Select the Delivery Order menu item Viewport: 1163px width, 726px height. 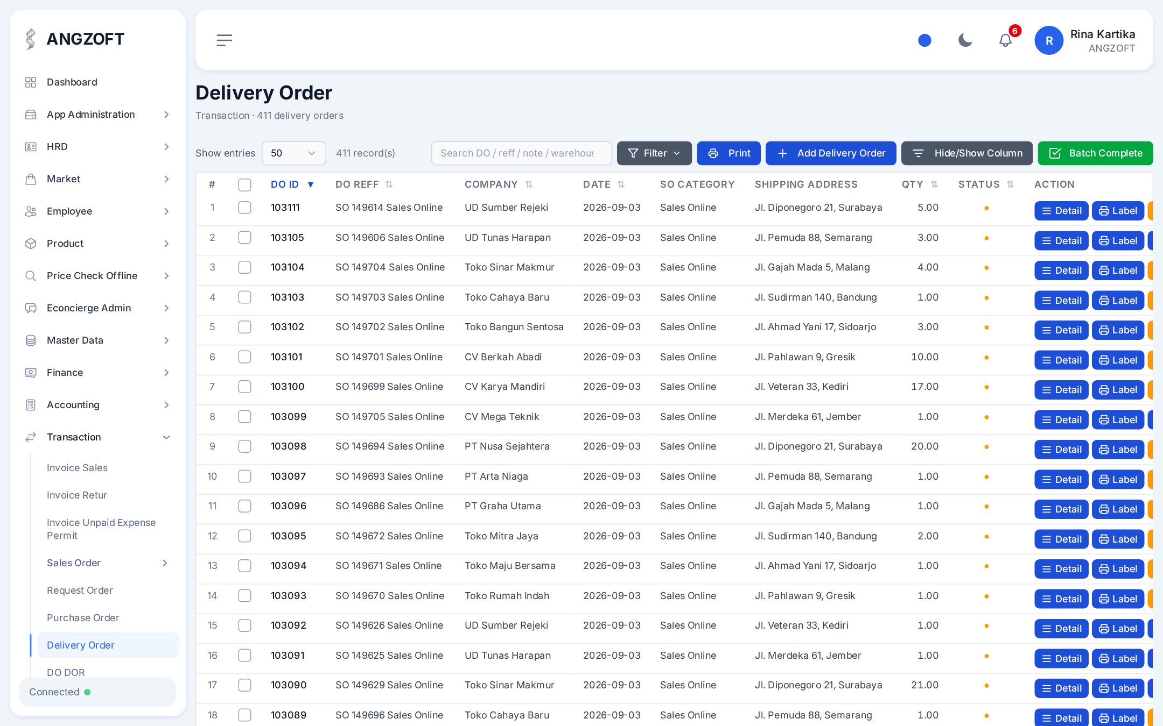tap(108, 645)
